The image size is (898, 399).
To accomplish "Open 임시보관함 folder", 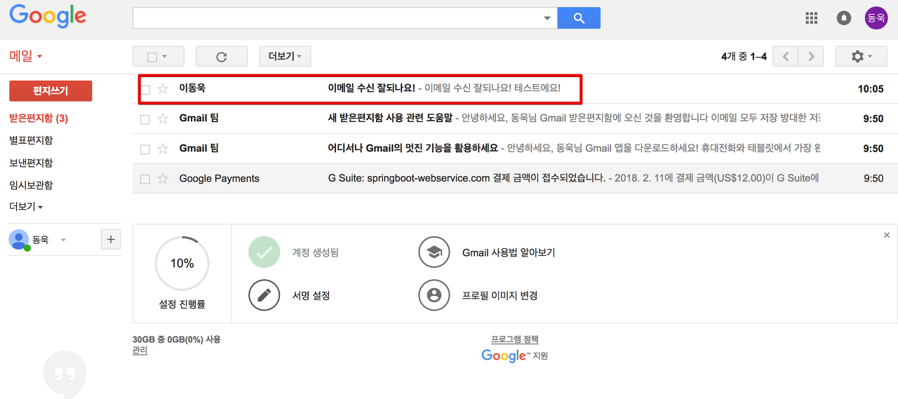I will click(31, 185).
